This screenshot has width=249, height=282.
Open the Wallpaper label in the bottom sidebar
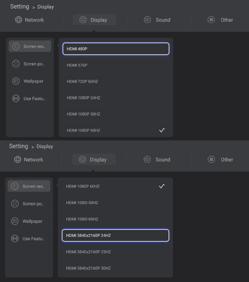[x=32, y=221]
